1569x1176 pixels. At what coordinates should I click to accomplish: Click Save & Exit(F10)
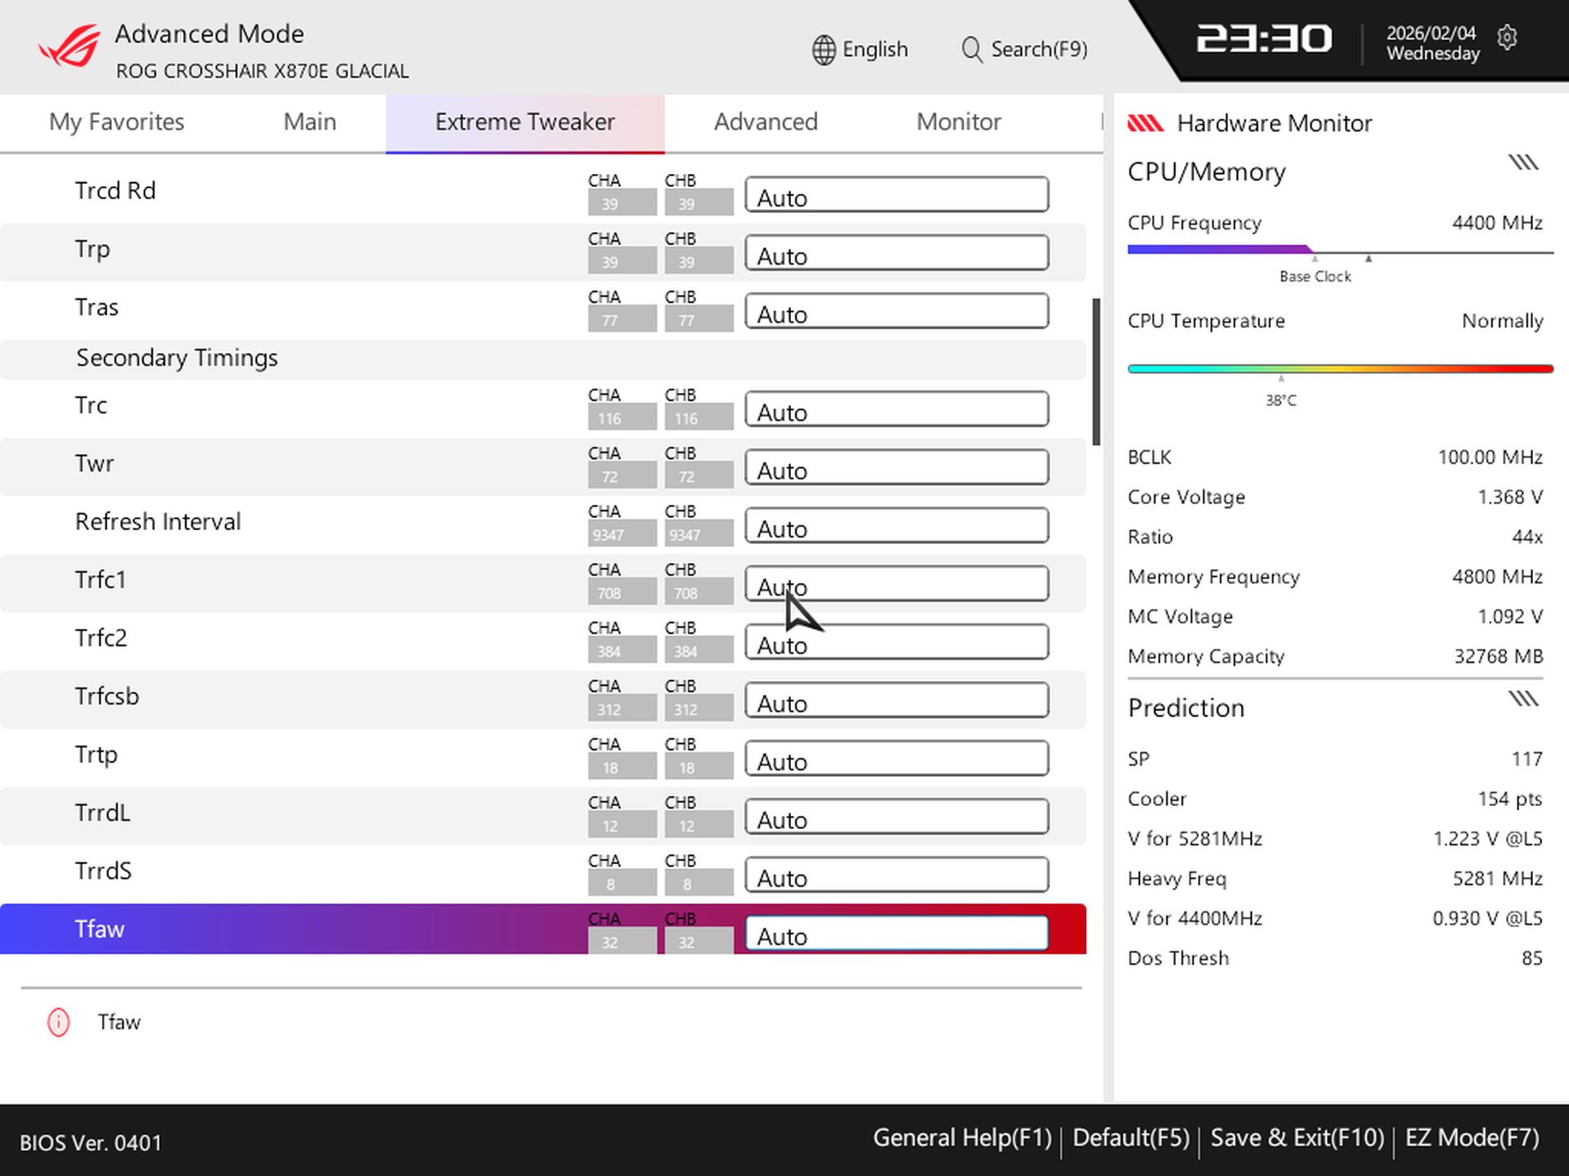pos(1298,1137)
